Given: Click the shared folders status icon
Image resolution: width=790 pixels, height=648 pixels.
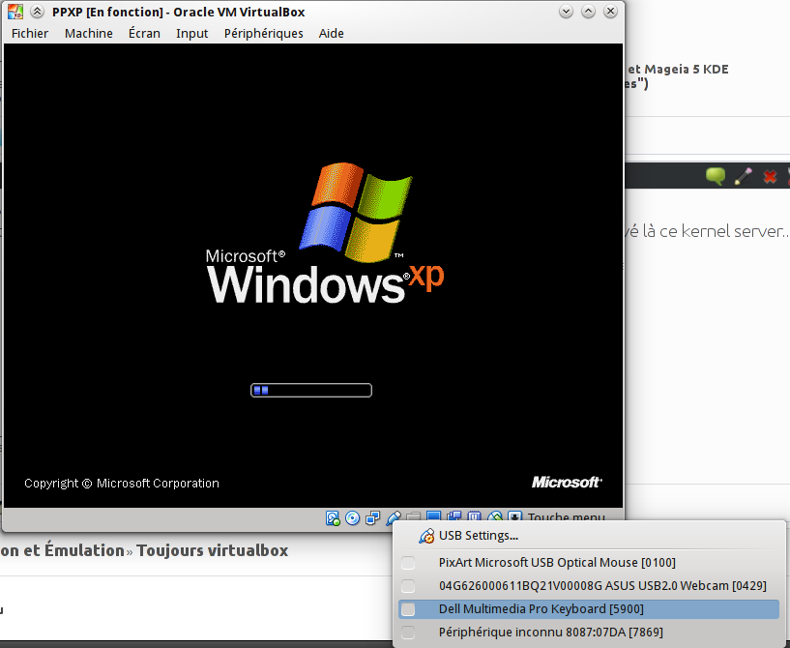Looking at the screenshot, I should [x=413, y=517].
